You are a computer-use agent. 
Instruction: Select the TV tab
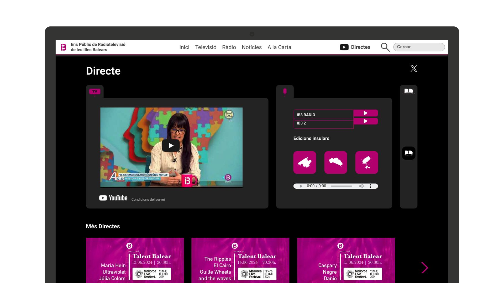[x=95, y=91]
